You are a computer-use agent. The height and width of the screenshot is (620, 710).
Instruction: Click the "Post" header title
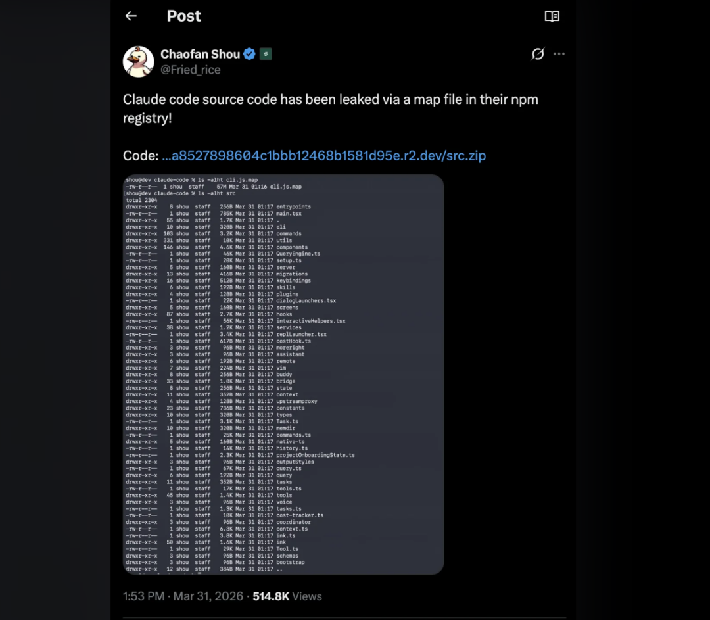183,16
